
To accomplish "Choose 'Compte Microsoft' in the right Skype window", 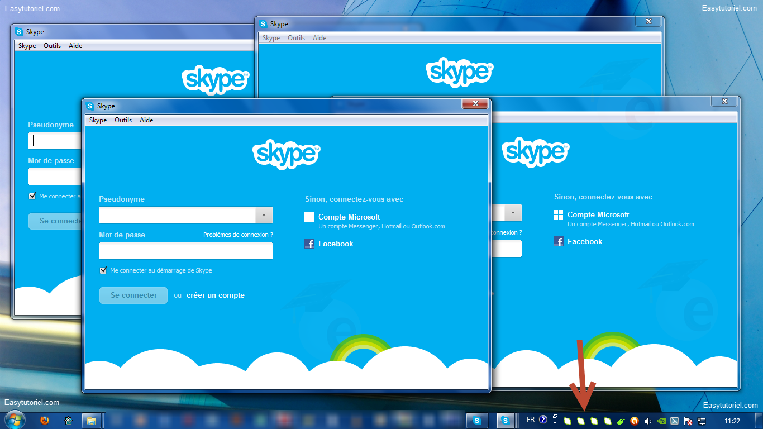I will (598, 214).
